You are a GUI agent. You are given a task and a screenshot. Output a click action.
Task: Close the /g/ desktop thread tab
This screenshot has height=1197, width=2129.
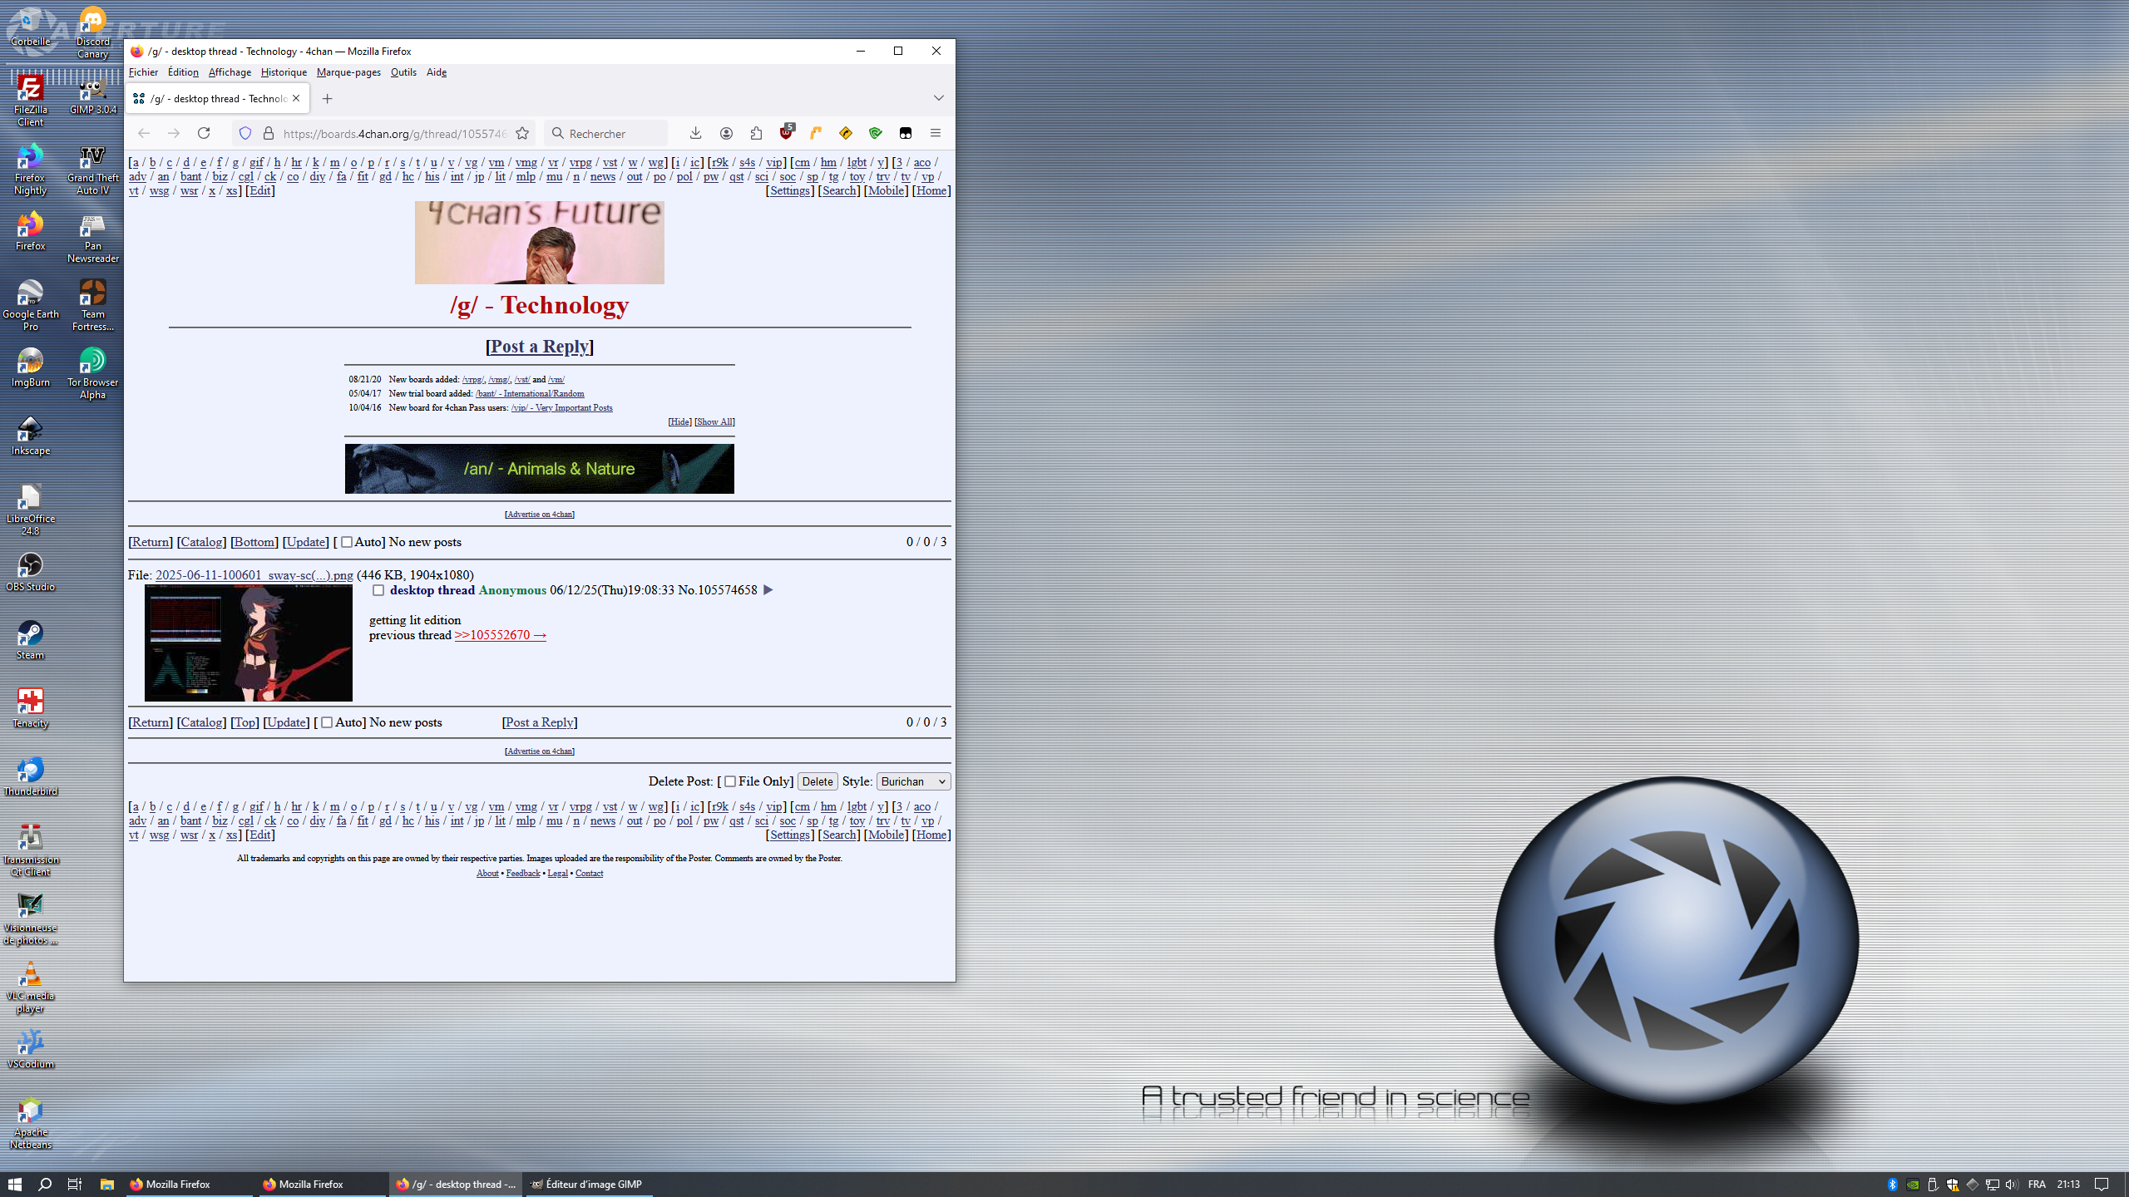click(x=296, y=98)
